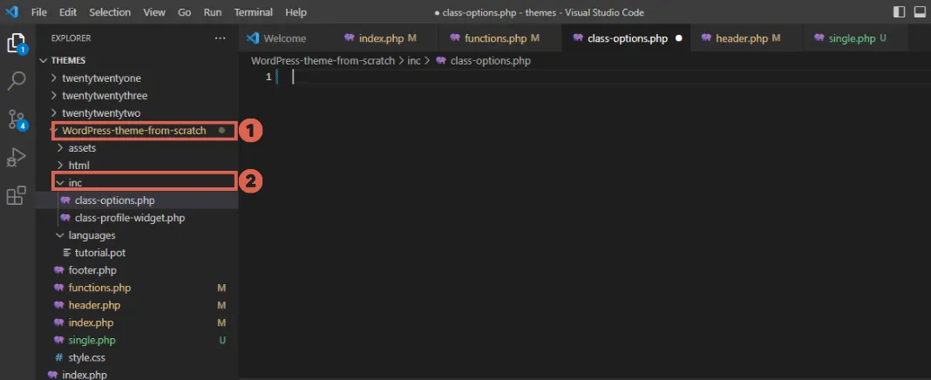Expand the twentytwentytwo folder

click(x=137, y=112)
